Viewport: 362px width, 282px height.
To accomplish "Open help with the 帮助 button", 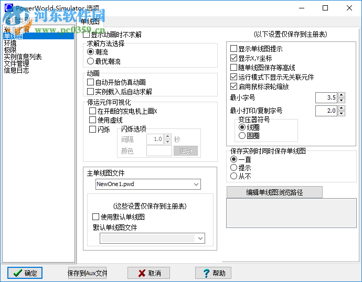I will [214, 273].
